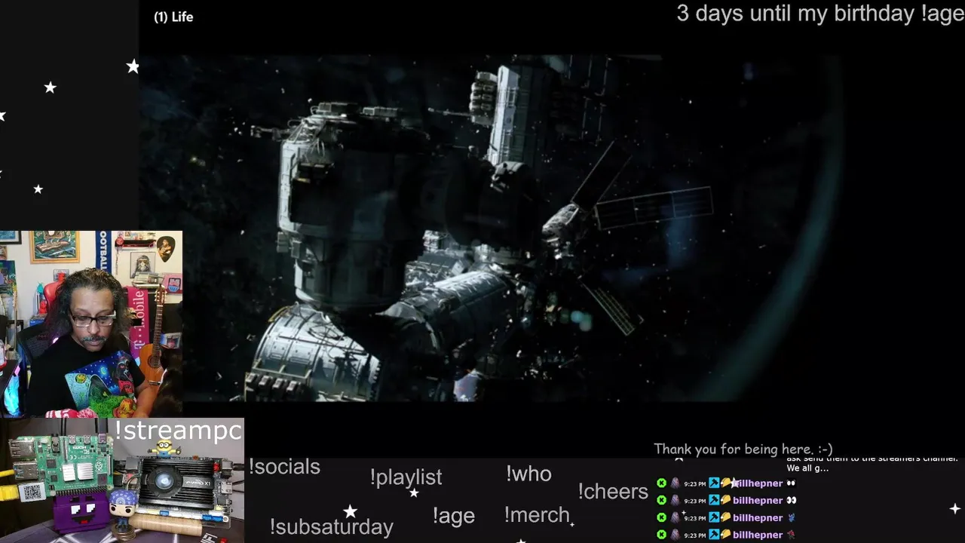The height and width of the screenshot is (543, 965).
Task: Click the hammer badge in the red-emote chat row
Action: pos(714,535)
